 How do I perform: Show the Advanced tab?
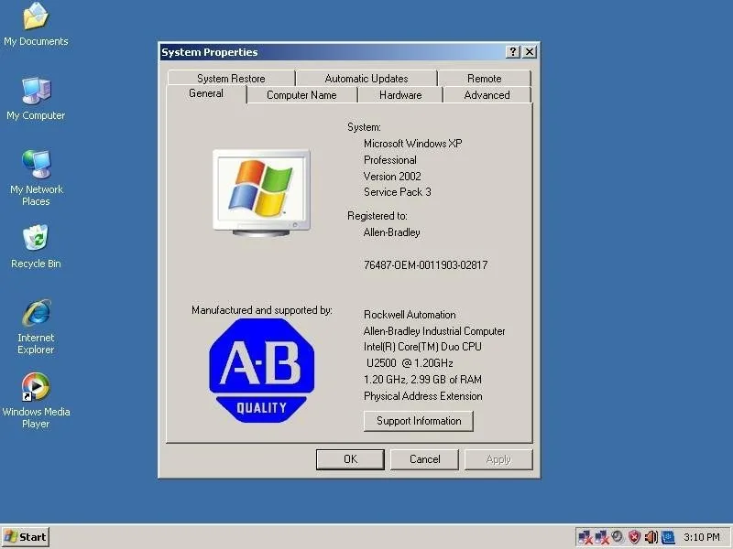(487, 95)
